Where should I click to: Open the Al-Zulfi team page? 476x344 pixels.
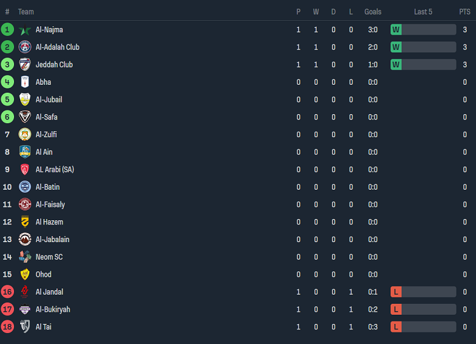pyautogui.click(x=46, y=135)
